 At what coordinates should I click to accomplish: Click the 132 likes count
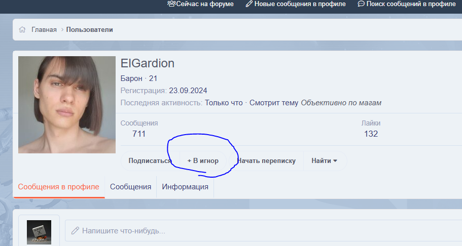coord(371,134)
